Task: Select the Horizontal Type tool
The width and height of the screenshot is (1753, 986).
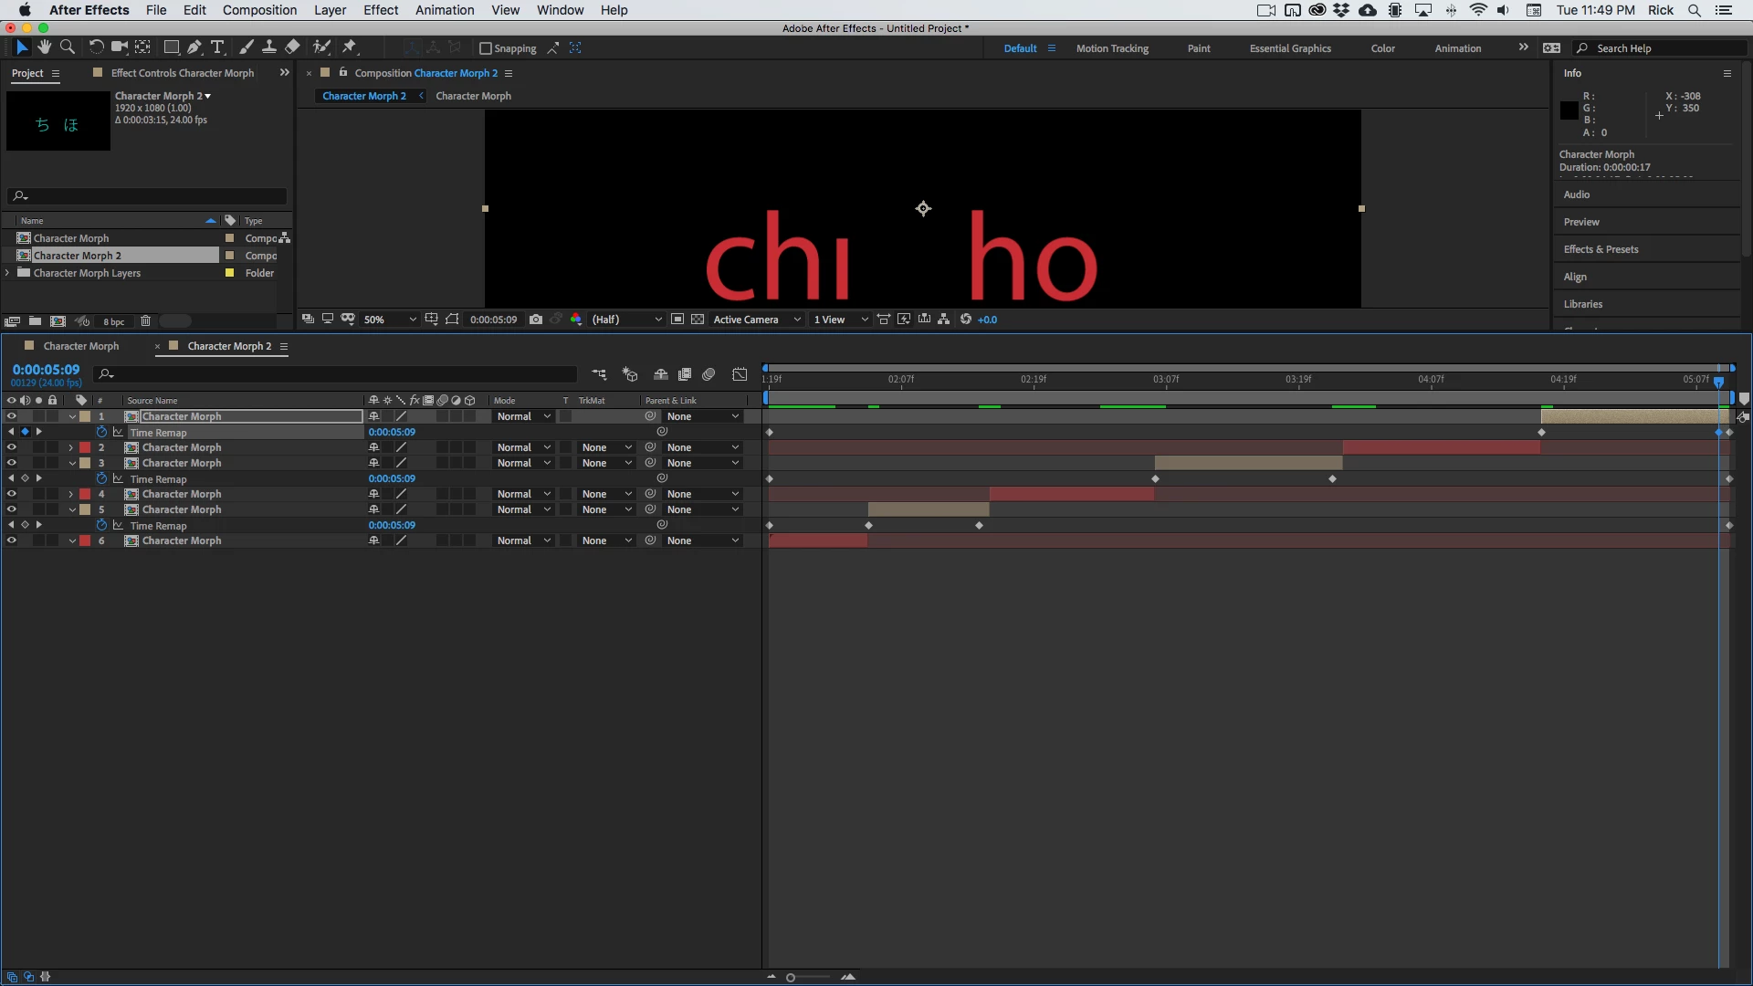Action: click(x=217, y=47)
